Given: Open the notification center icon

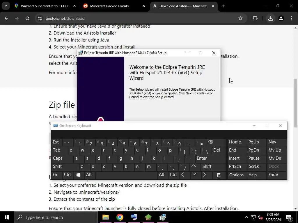Looking at the screenshot, I should (289, 217).
